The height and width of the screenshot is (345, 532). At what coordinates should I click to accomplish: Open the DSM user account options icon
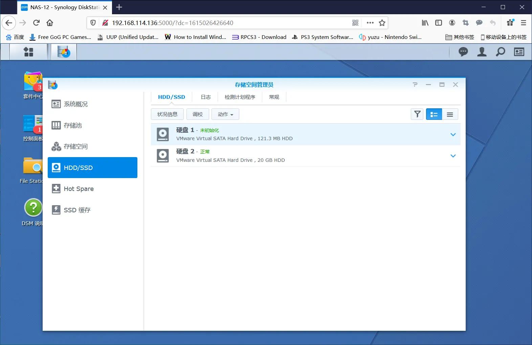tap(482, 52)
